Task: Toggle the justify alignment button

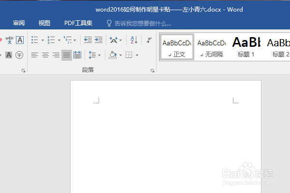Action: 67,55
